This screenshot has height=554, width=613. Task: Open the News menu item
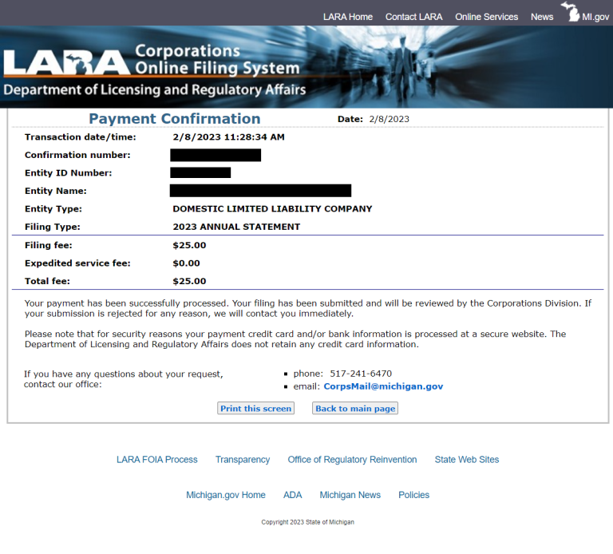point(542,18)
